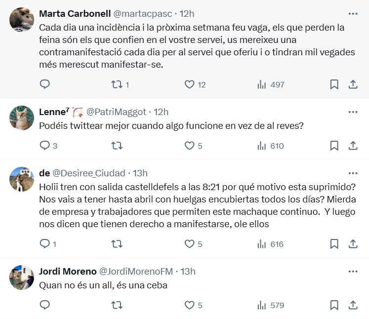The height and width of the screenshot is (319, 369).
Task: View the 616 views analytics on Desiree's tweet
Action: [x=270, y=244]
